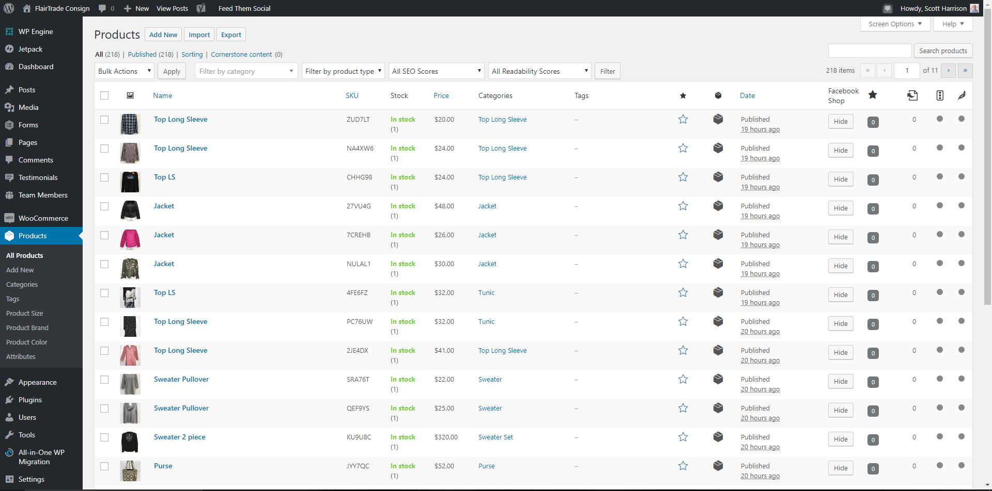Open the Sweater Pullover QEF9YS product
The image size is (992, 491).
[x=181, y=408]
